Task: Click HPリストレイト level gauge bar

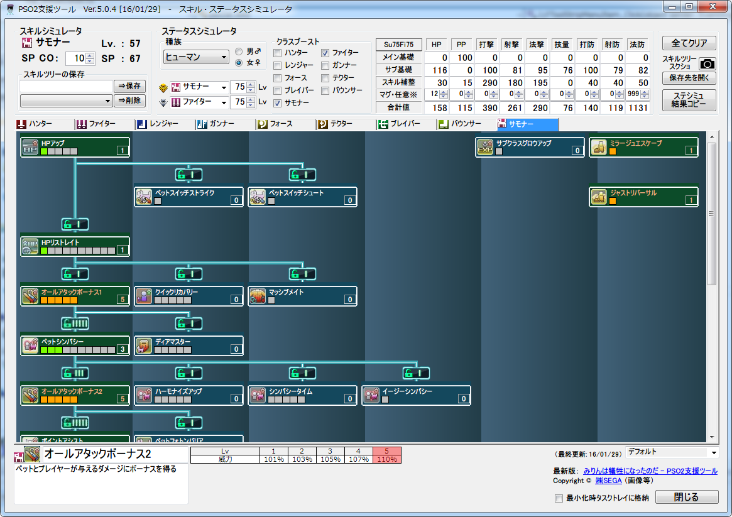Action: pyautogui.click(x=77, y=251)
